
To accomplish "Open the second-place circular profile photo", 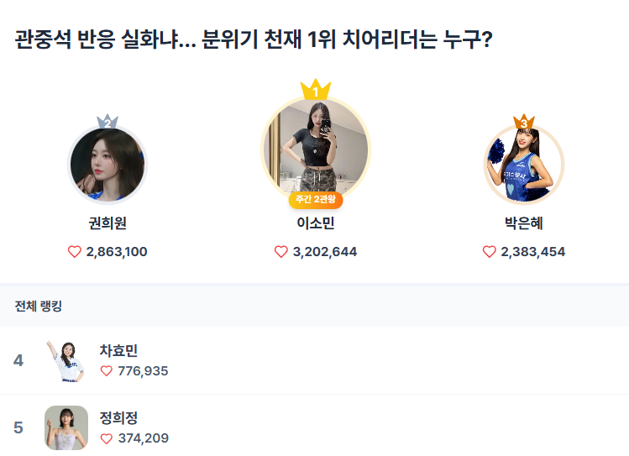I will pos(107,165).
